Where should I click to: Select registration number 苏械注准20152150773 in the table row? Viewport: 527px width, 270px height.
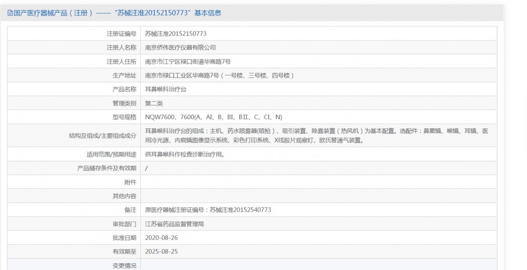176,33
